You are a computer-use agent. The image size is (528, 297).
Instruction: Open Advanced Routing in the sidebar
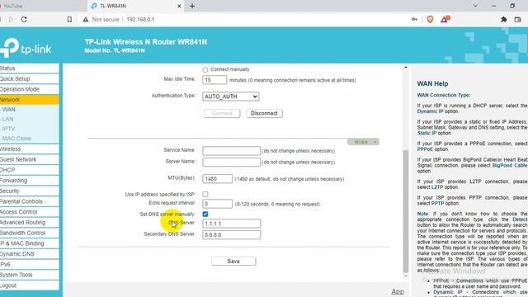30,222
